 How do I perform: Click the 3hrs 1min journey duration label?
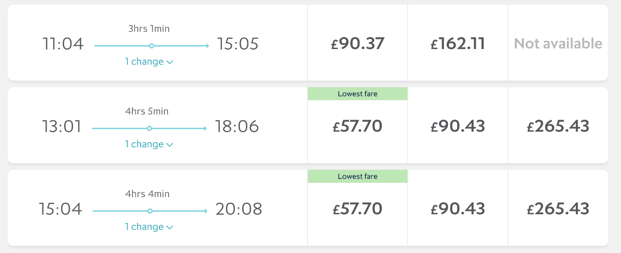click(x=149, y=29)
